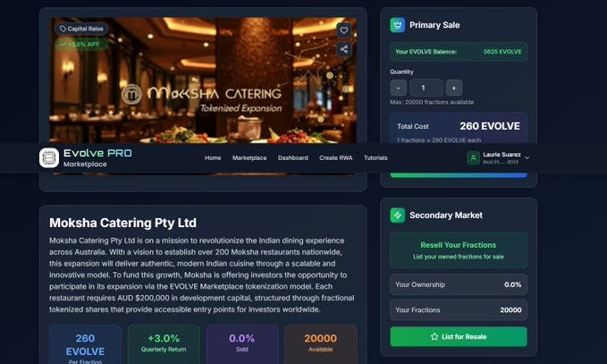Select Create RWA in navigation
Screen dimensions: 607x364
coord(336,158)
